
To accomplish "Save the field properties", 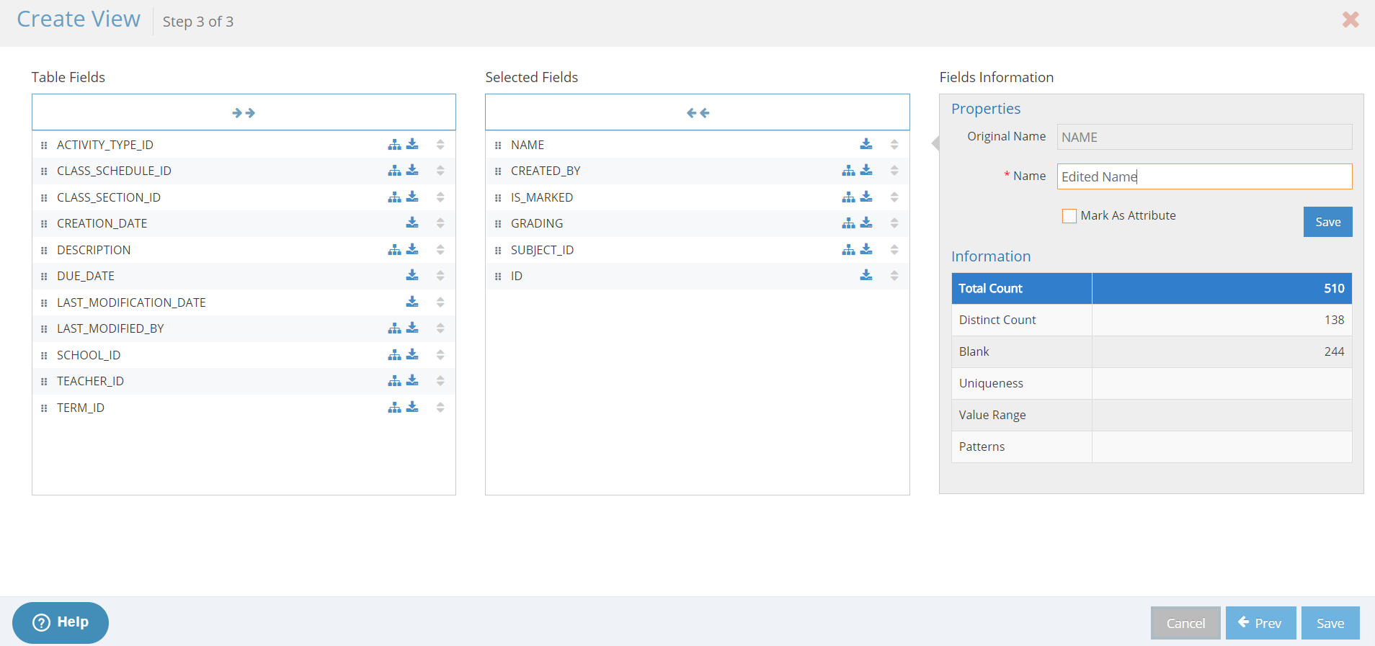I will point(1327,222).
